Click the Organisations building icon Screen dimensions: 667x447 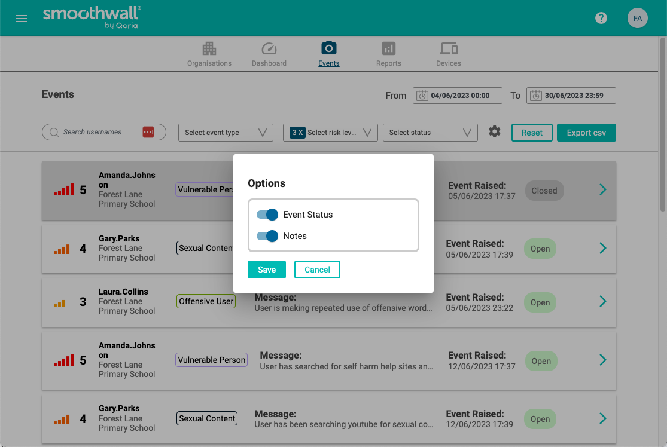point(209,48)
